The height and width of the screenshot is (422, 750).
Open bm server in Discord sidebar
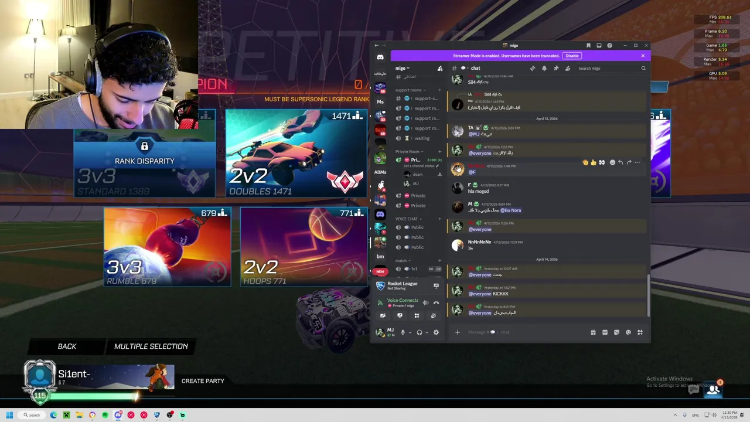pos(380,256)
